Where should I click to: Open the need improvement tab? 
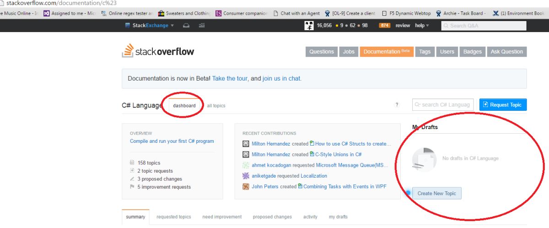pyautogui.click(x=222, y=217)
